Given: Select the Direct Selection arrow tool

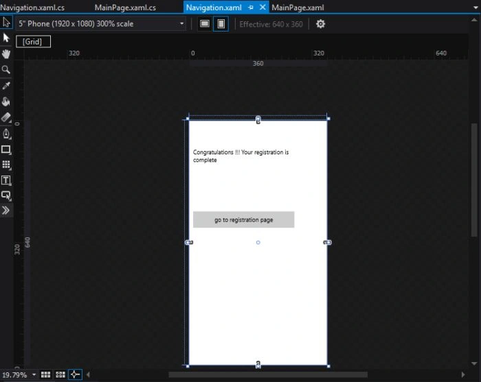Looking at the screenshot, I should coord(6,38).
